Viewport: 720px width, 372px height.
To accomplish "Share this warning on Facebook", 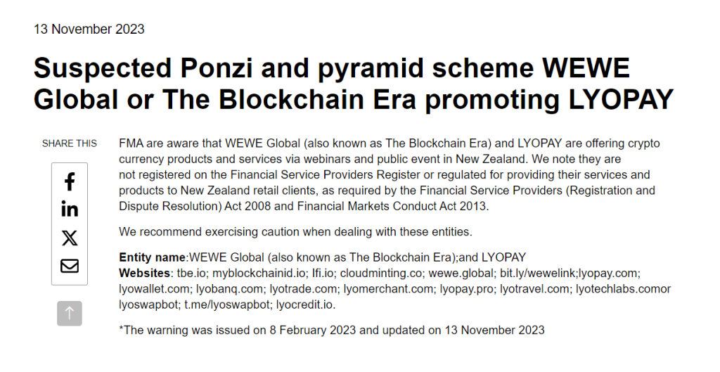I will 70,181.
